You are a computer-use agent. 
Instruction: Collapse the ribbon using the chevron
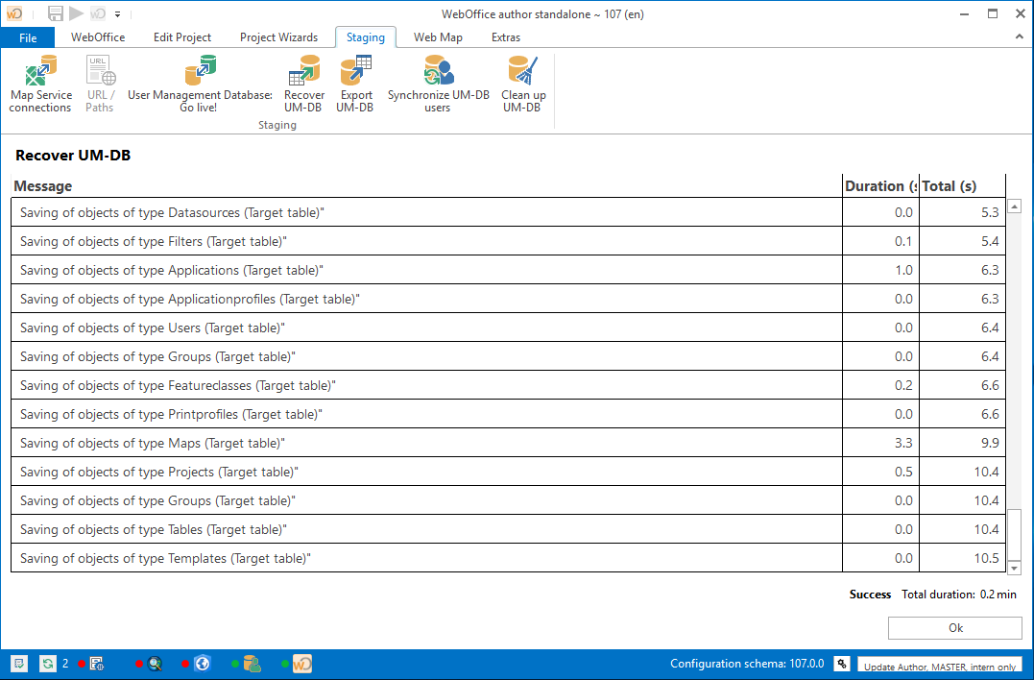click(1020, 37)
